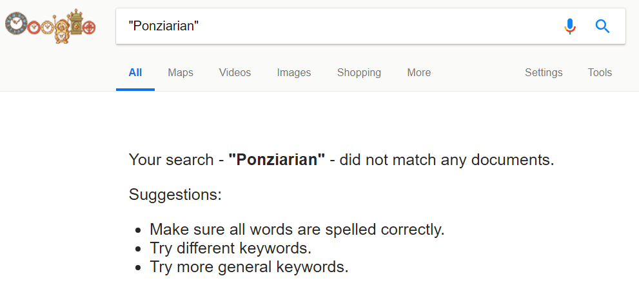
Task: Select the large blue clock in doodle
Action: (16, 24)
